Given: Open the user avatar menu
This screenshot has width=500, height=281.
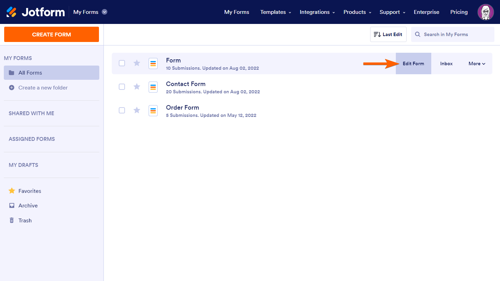Looking at the screenshot, I should 486,12.
